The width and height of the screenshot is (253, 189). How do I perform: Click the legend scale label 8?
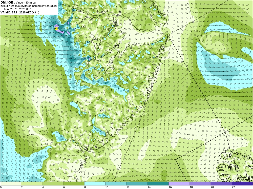85,187
